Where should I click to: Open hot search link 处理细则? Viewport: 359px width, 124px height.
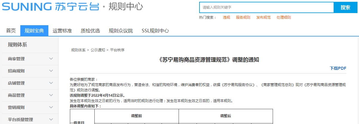[x=284, y=18]
